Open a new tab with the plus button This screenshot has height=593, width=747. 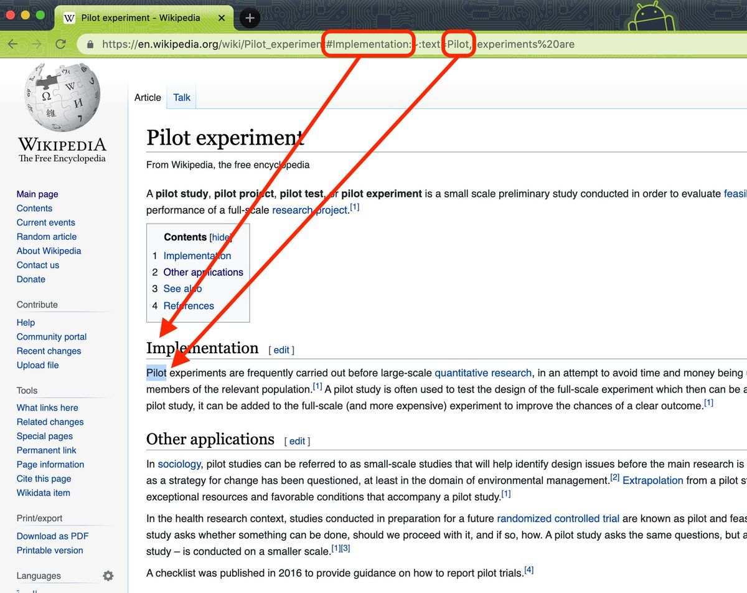point(250,18)
